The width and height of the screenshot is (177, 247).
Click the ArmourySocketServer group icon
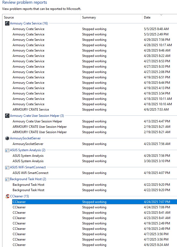pos(7,138)
